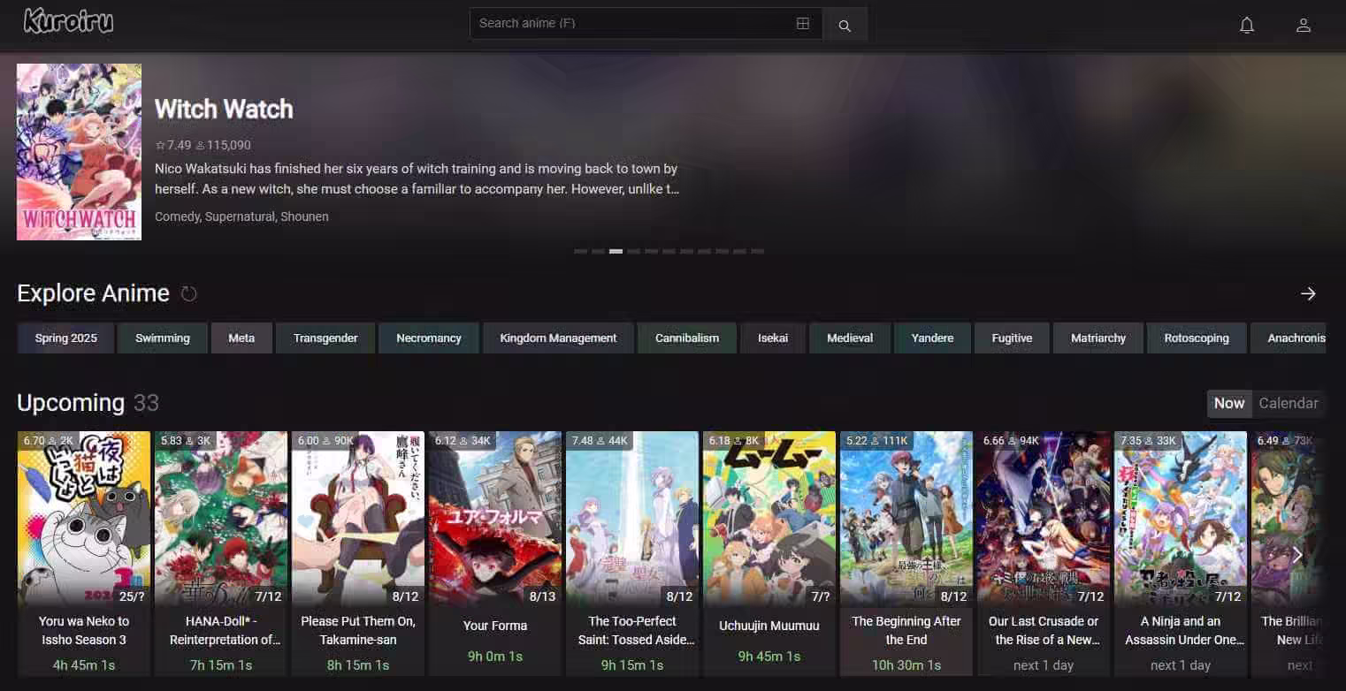The image size is (1346, 691).
Task: Click The Beginning After the End title
Action: pos(906,630)
